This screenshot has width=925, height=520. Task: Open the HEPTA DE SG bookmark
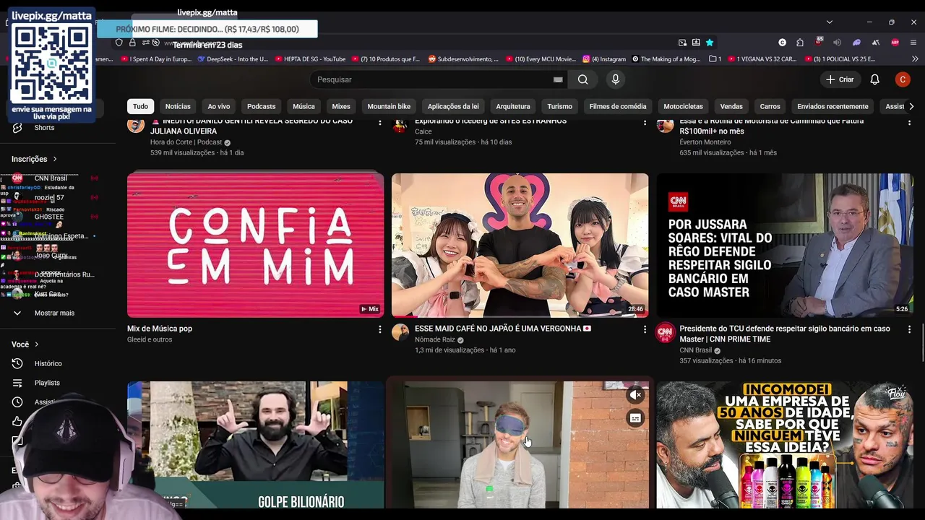coord(309,59)
